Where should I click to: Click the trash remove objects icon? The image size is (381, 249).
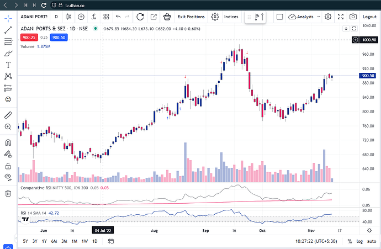pyautogui.click(x=8, y=193)
